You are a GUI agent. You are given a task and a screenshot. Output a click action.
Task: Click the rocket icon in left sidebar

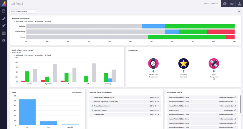click(x=4, y=26)
